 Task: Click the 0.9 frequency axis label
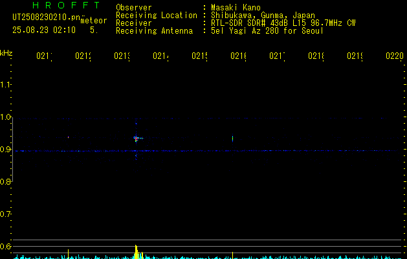tap(5, 149)
